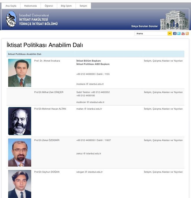Open the RSS feed icon
This screenshot has width=191, height=198.
tap(187, 34)
